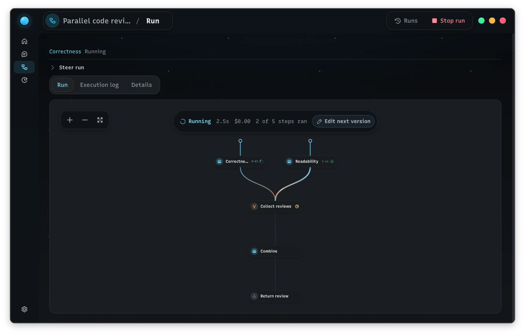This screenshot has height=335, width=525.
Task: Click the Run breadcrumb label
Action: point(153,21)
